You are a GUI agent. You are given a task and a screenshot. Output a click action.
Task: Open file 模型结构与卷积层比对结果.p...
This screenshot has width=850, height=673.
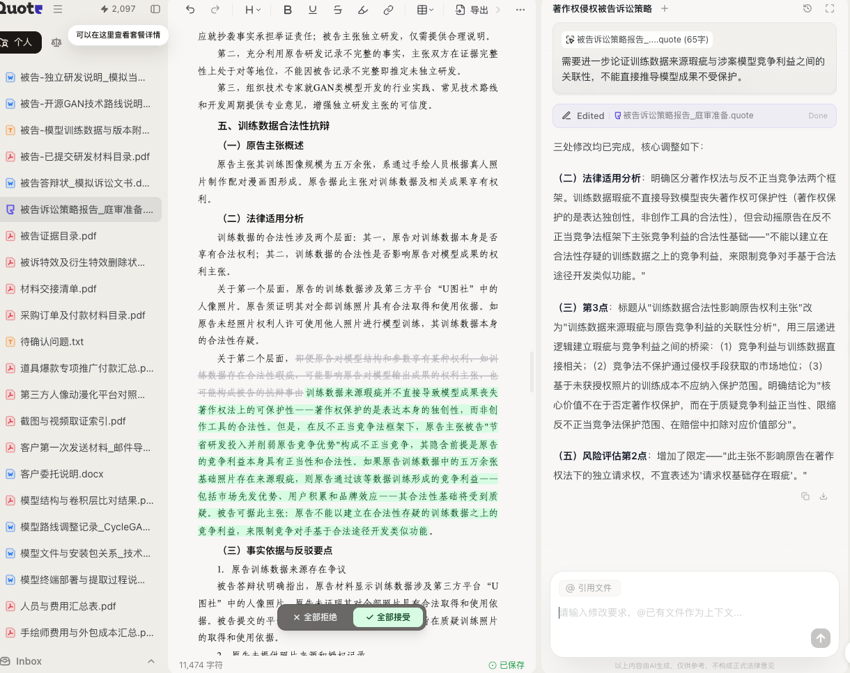tap(81, 500)
